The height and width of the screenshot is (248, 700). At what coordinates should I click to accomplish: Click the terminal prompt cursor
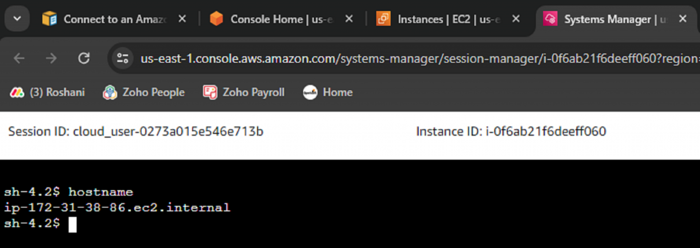pos(72,224)
